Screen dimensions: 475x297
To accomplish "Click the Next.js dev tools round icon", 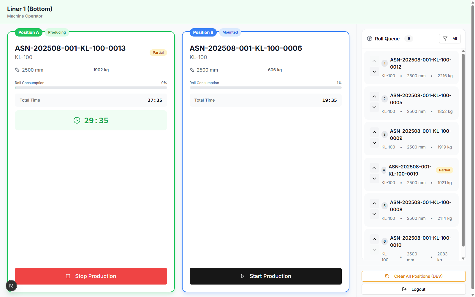I will pos(11,286).
